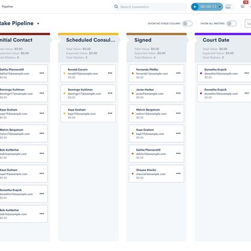The width and height of the screenshot is (251, 251).
Task: Open Doreatha Krajcik card in Initial Contact column
Action: click(x=23, y=194)
